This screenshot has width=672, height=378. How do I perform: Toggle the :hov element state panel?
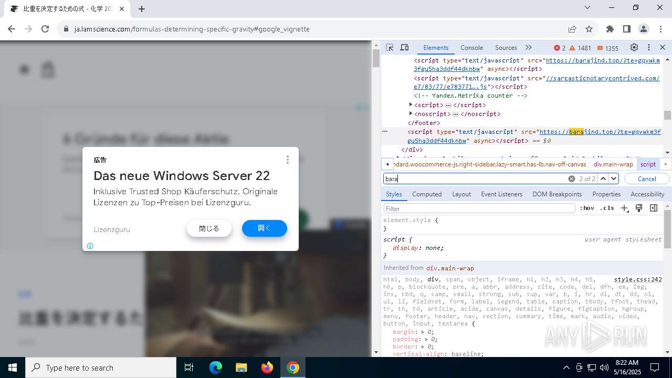pos(587,208)
